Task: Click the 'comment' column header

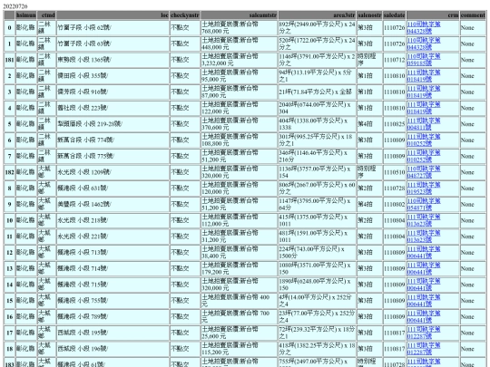Action: 473,15
